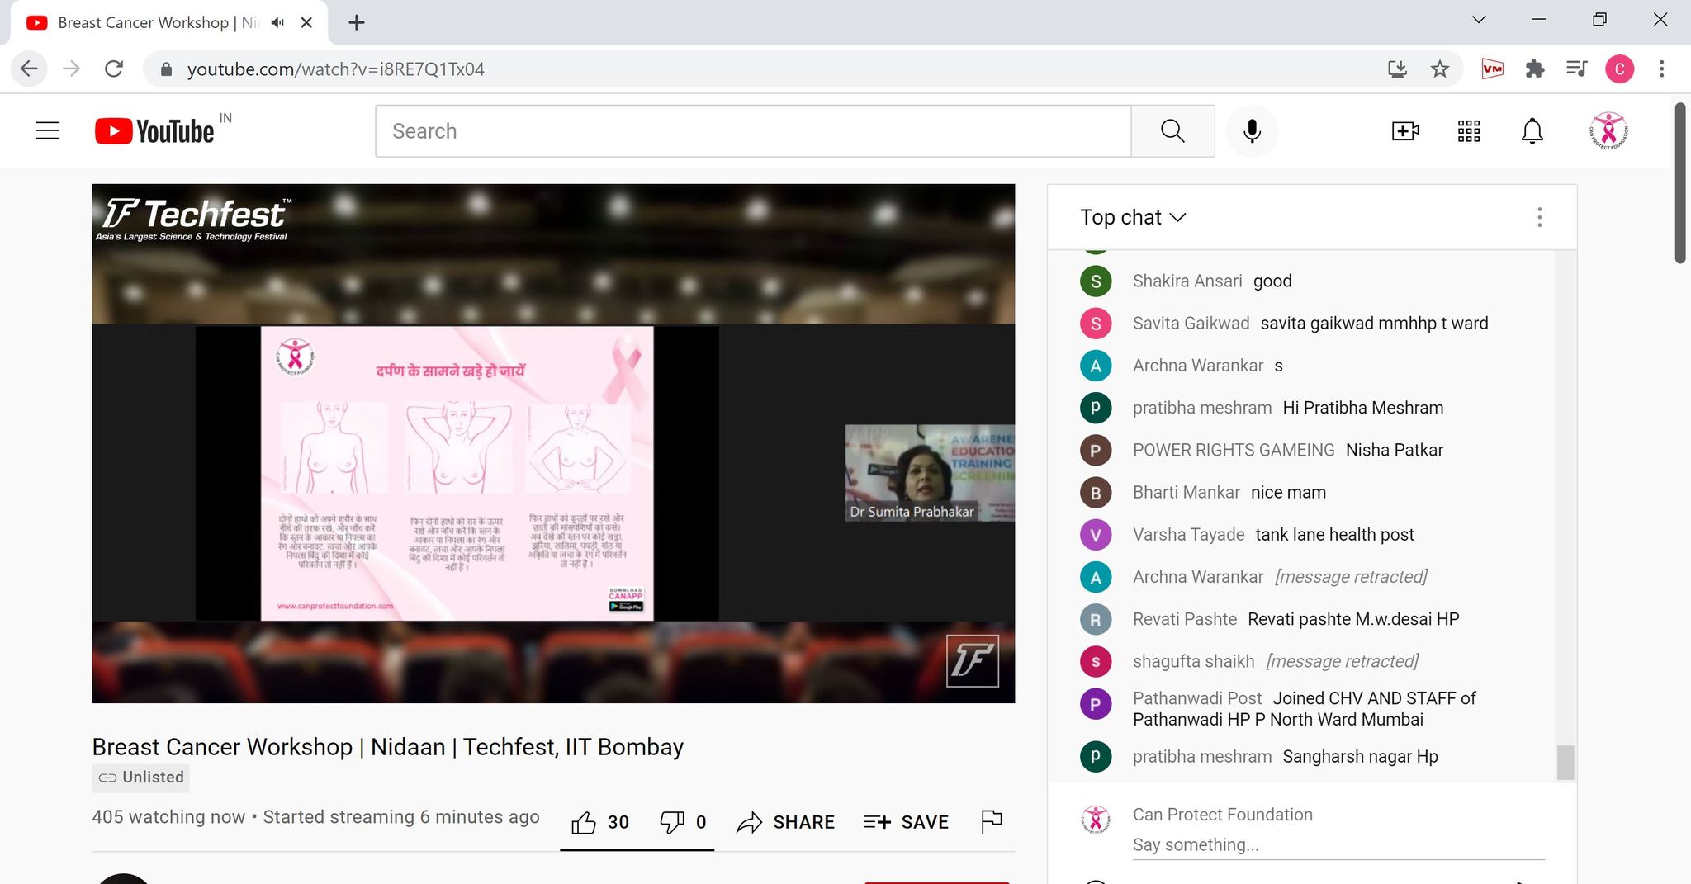Dislike the video with thumbs down
The image size is (1691, 884).
[683, 822]
